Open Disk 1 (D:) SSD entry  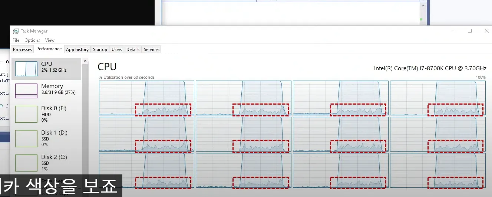(x=46, y=138)
